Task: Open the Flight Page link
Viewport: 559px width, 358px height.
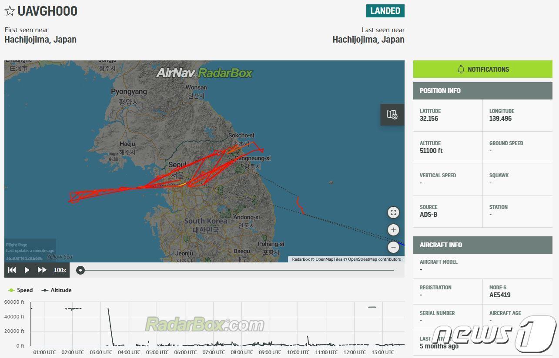Action: point(17,245)
